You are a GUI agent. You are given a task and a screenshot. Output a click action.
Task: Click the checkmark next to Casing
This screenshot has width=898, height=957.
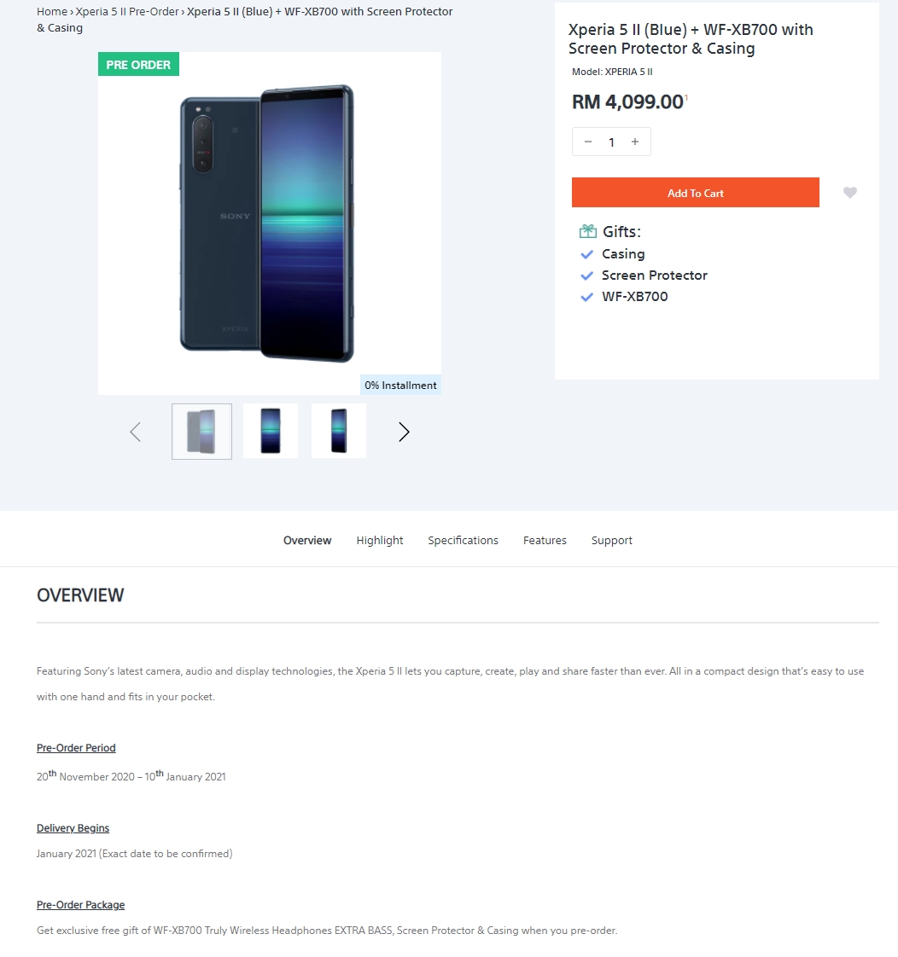(x=586, y=254)
